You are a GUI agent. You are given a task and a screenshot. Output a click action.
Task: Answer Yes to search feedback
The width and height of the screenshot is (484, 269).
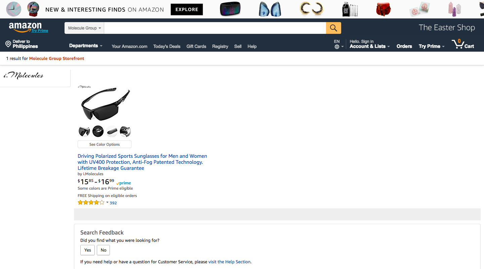click(87, 250)
